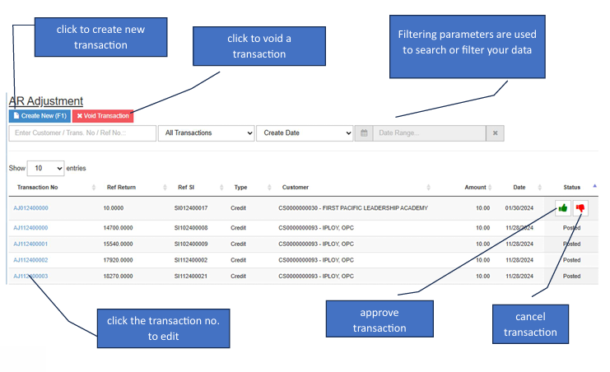Click the Ref SI cell SI012400017
Screen dimensions: 610x372
tap(191, 208)
